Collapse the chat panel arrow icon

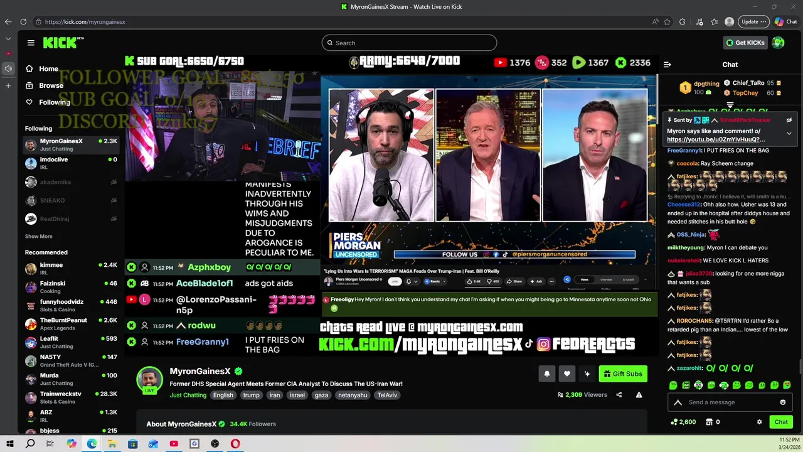click(667, 65)
